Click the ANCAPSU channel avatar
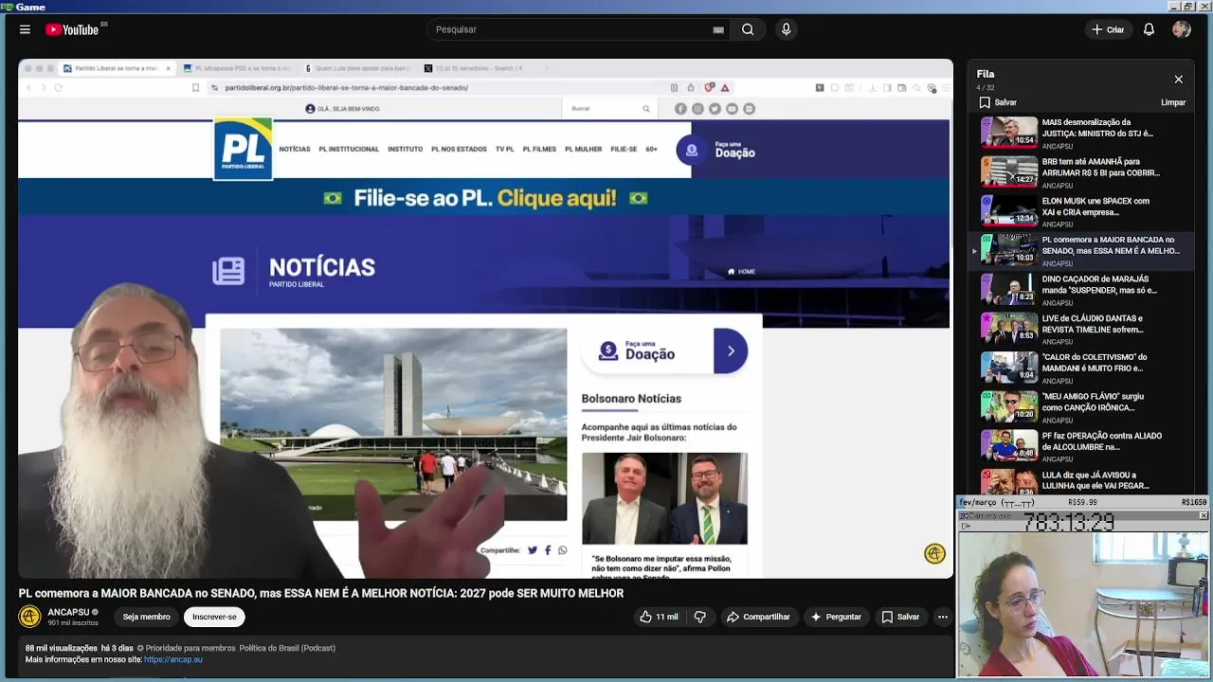This screenshot has width=1213, height=682. pyautogui.click(x=30, y=617)
